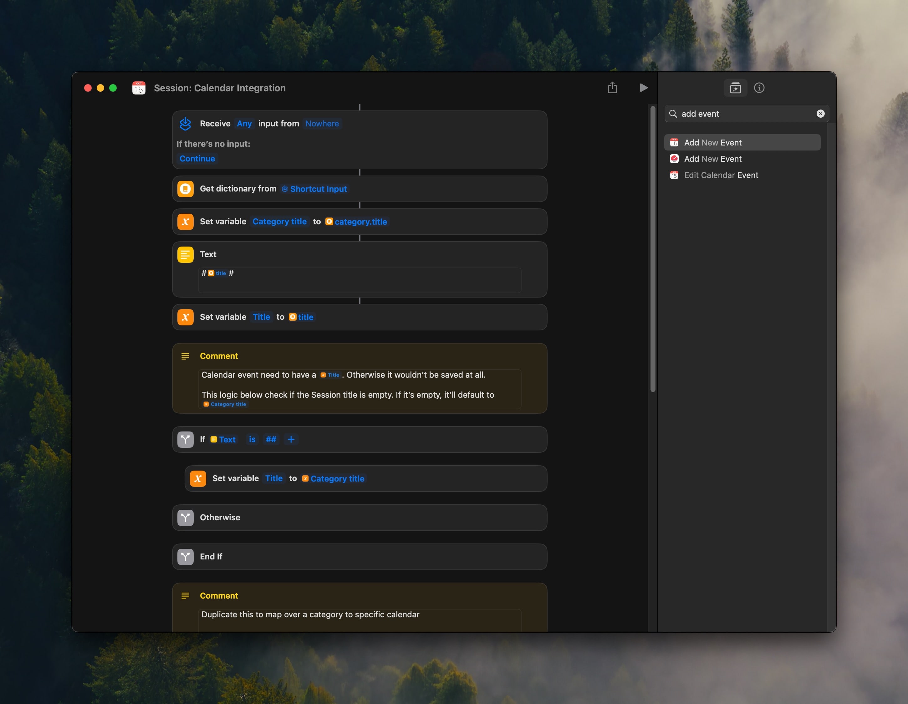Click the Info button in sidebar header
The image size is (908, 704).
758,88
